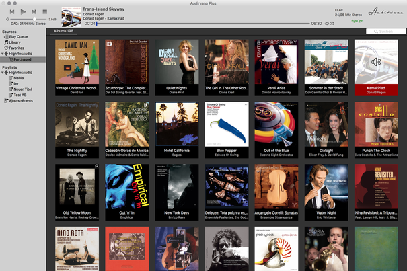
Task: Click the track progress bar
Action: coord(203,24)
